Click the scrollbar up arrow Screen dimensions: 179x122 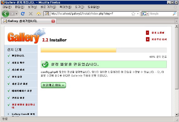click(x=176, y=26)
